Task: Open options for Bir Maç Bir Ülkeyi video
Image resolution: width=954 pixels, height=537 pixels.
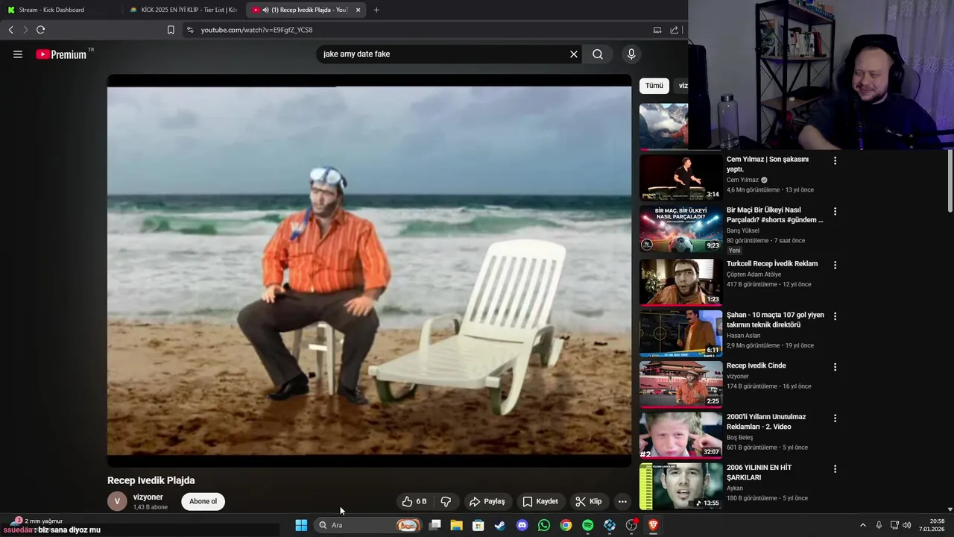Action: click(835, 212)
